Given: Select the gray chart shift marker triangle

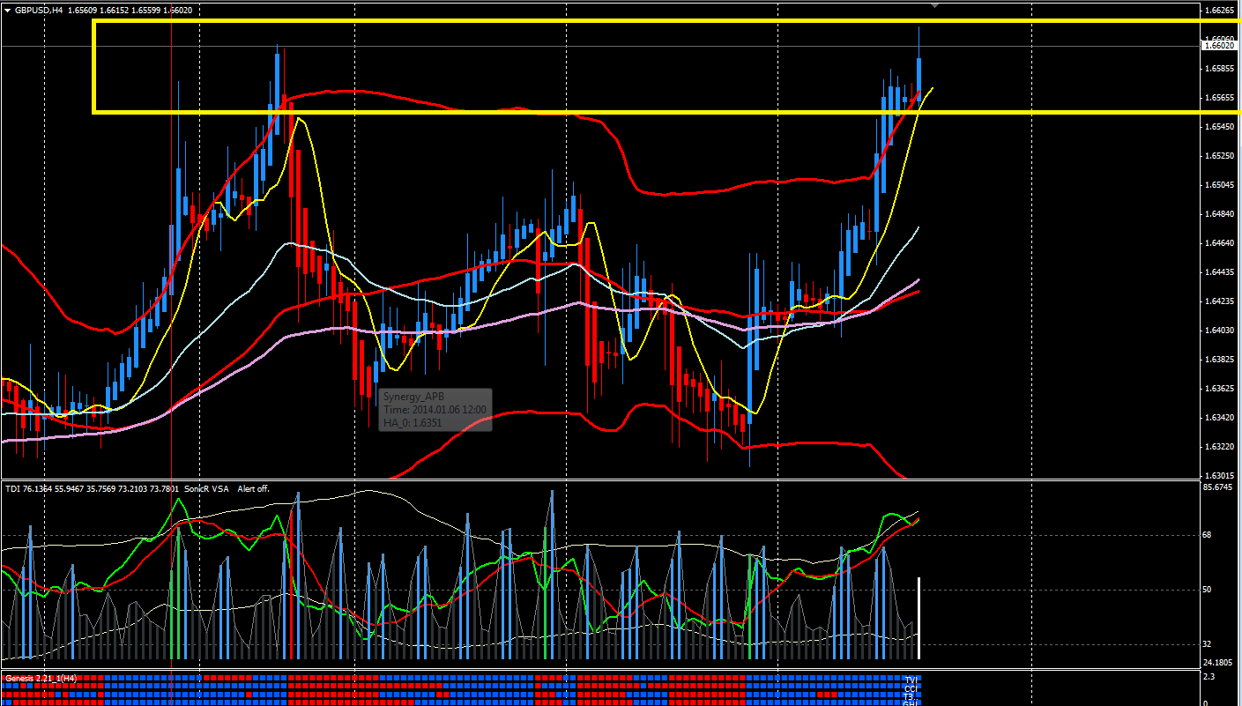Looking at the screenshot, I should click(934, 5).
